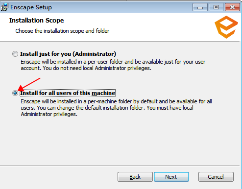Click the Install just for you (Administrator) label
The image size is (242, 189).
[x=68, y=54]
